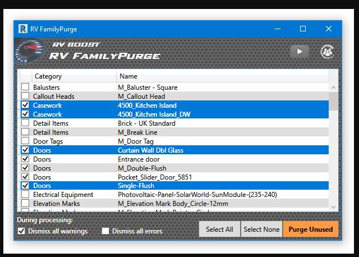
Task: Select the Pocket_Slider_Door_5851 name
Action: [x=155, y=177]
